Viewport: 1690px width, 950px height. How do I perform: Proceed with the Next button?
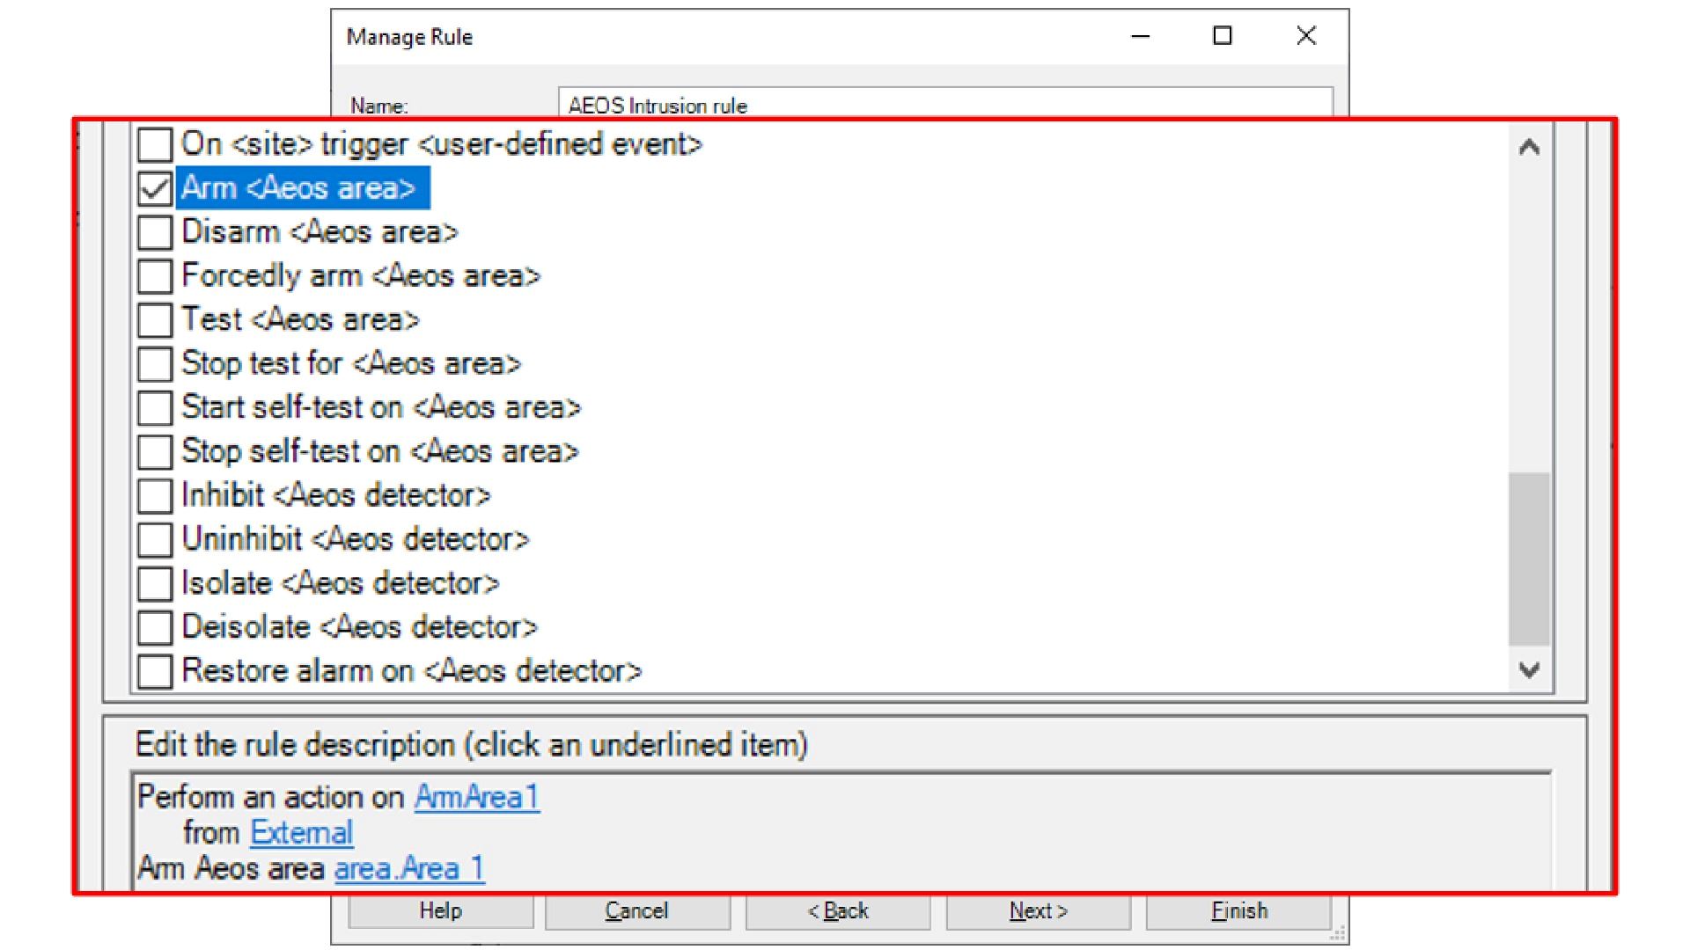point(1039,911)
